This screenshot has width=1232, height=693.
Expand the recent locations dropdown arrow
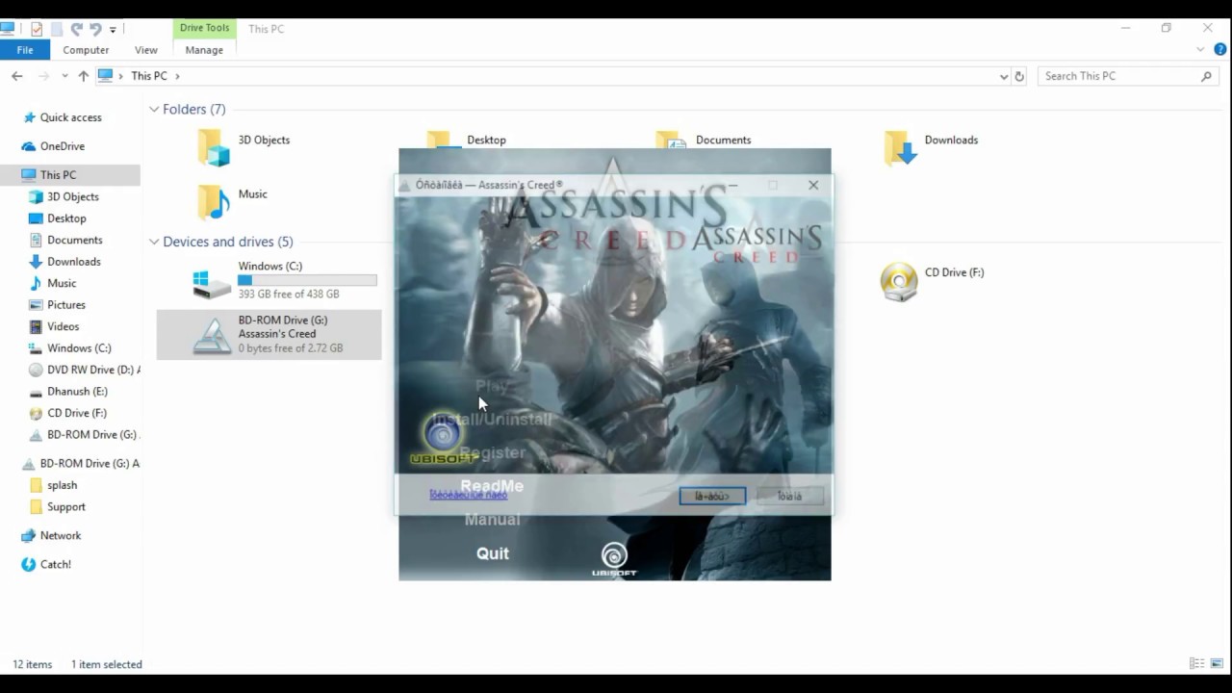coord(64,76)
